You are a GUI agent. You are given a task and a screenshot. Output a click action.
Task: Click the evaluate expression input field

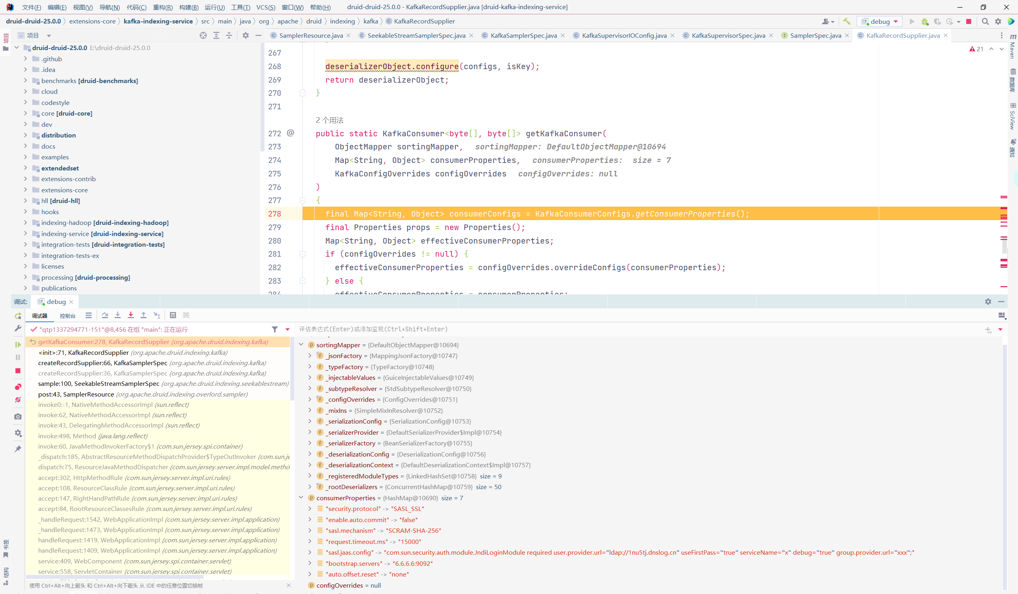tap(638, 329)
